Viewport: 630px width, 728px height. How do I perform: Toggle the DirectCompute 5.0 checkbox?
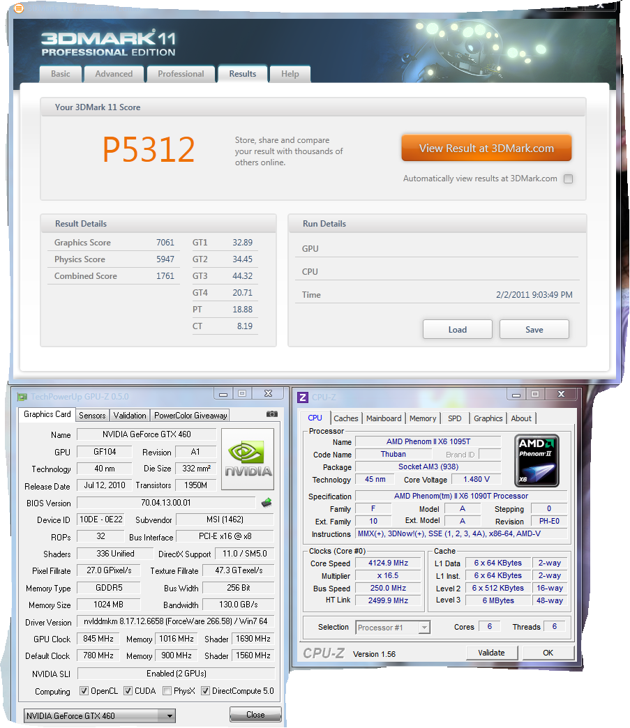pyautogui.click(x=205, y=691)
